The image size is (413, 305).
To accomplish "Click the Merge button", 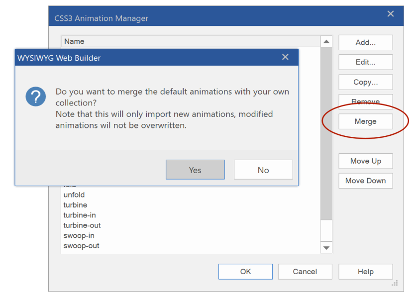I will coord(366,121).
